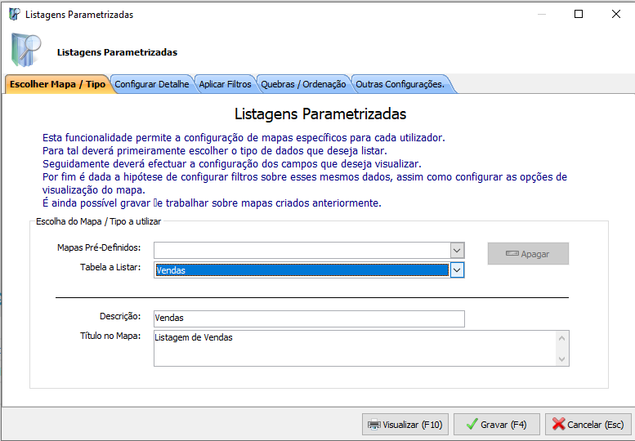Switch to the Configurar Detalhe tab

152,84
